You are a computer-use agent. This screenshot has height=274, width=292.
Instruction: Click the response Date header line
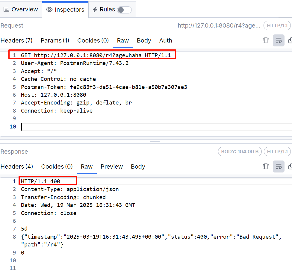(x=78, y=205)
